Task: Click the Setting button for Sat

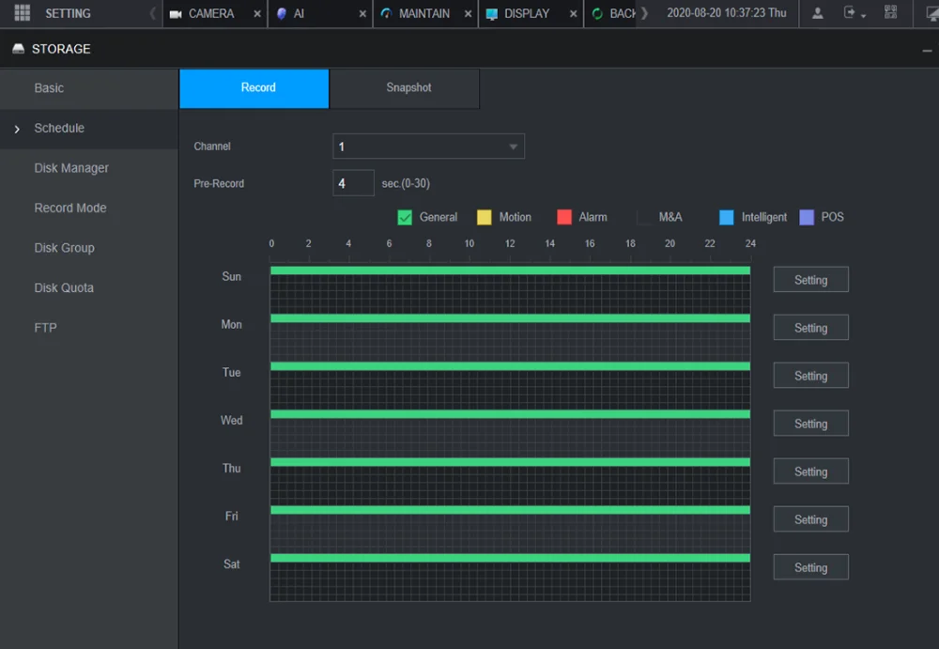Action: click(811, 567)
